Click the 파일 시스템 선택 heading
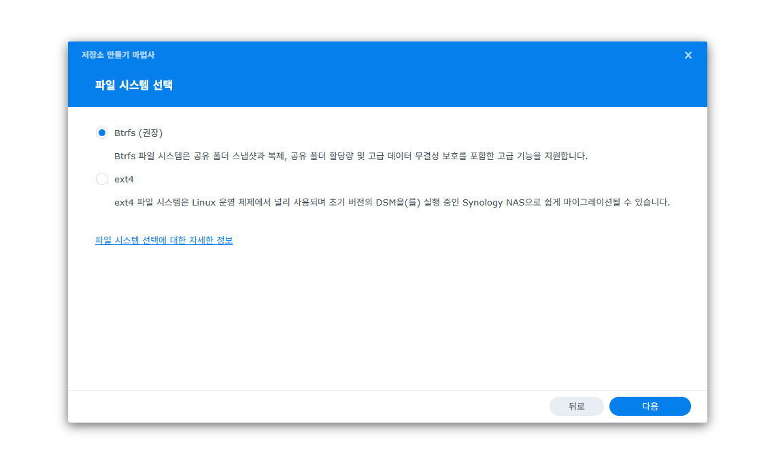 pyautogui.click(x=134, y=85)
